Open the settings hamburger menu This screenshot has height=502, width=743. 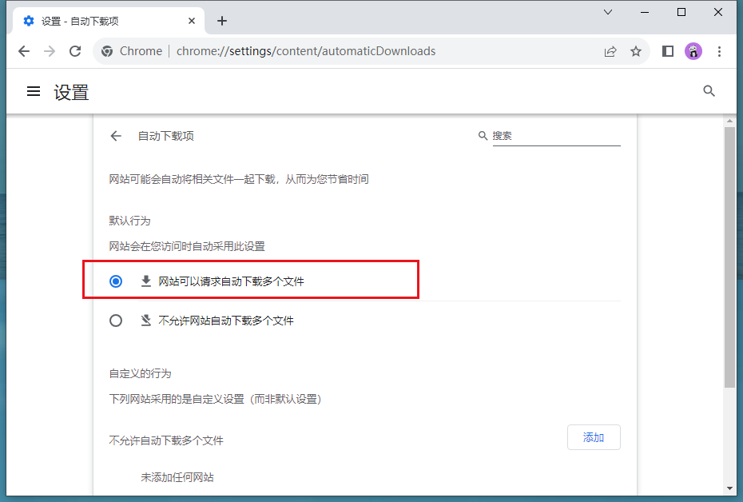(x=34, y=91)
